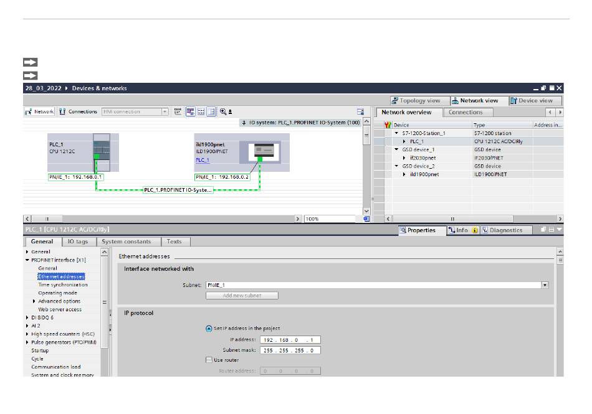This screenshot has width=592, height=414.
Task: Select the ild1900pnet device module image
Action: pos(264,151)
